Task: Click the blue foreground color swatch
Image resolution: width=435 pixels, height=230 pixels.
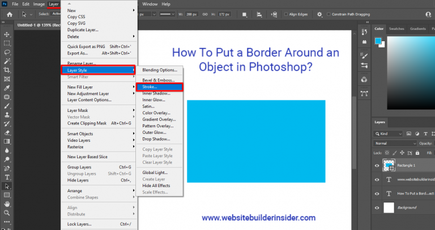Action: click(x=378, y=41)
